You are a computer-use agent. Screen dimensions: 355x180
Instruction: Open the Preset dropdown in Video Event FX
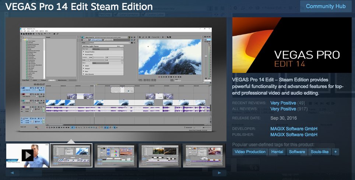(x=110, y=43)
